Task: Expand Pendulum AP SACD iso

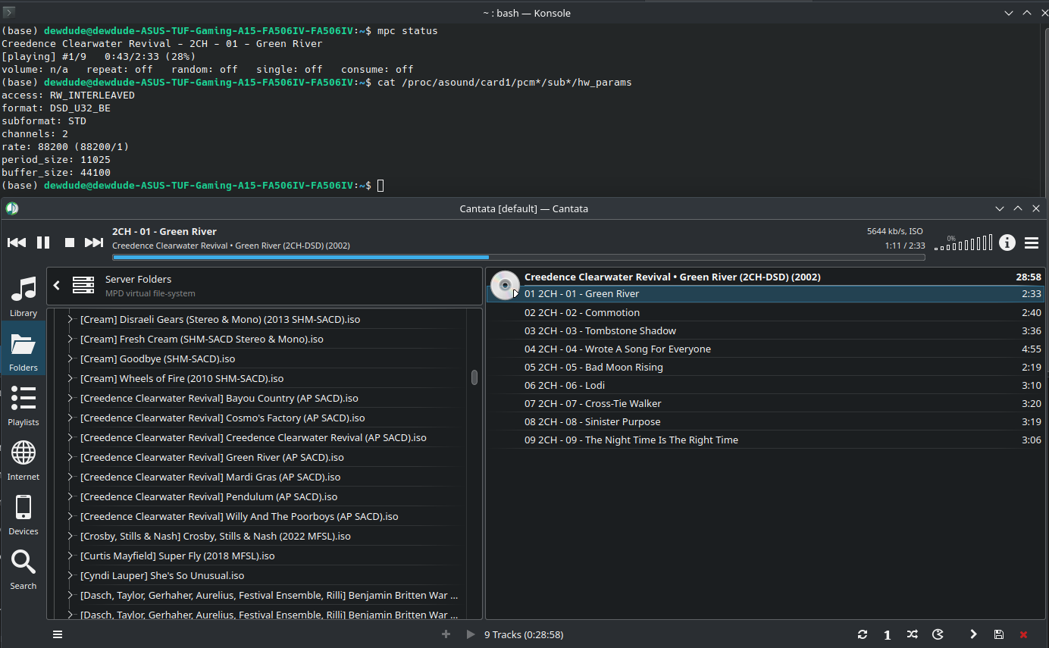Action: point(70,496)
